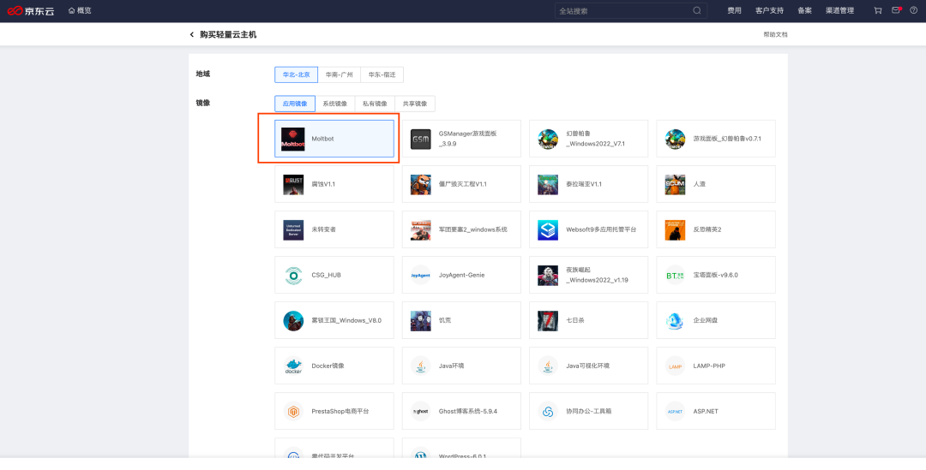926x470 pixels.
Task: Select the 企业网盘 image
Action: (716, 320)
